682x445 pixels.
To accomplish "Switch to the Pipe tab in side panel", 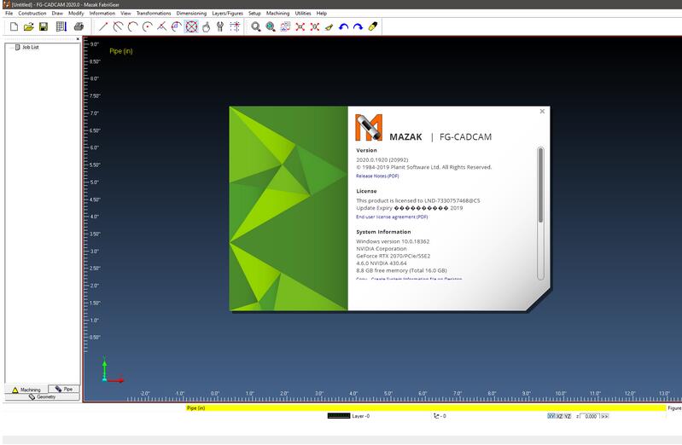I will tap(64, 389).
